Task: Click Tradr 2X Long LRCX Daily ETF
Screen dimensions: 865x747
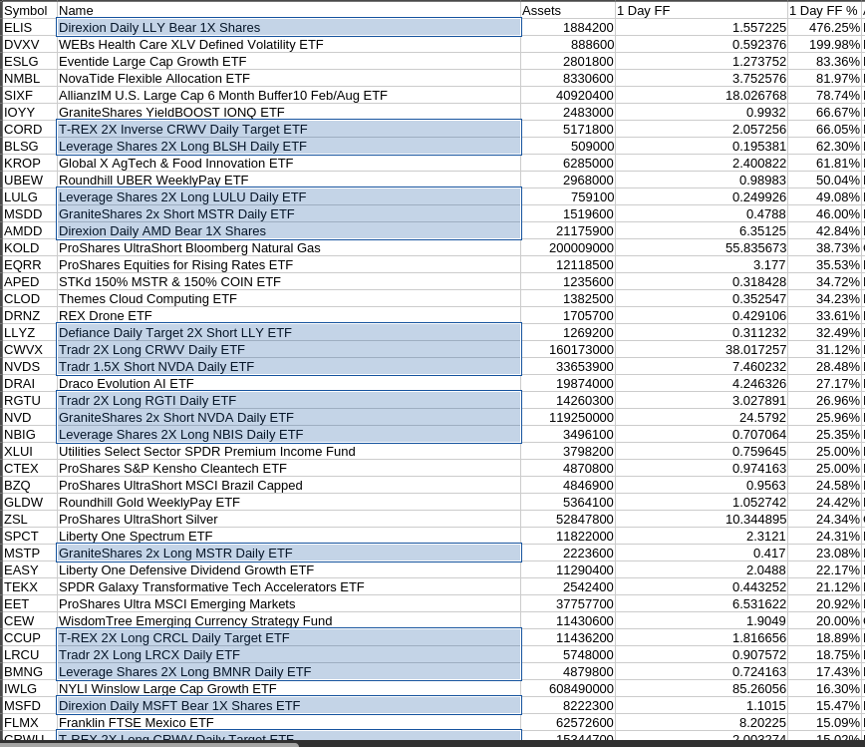Action: tap(289, 655)
